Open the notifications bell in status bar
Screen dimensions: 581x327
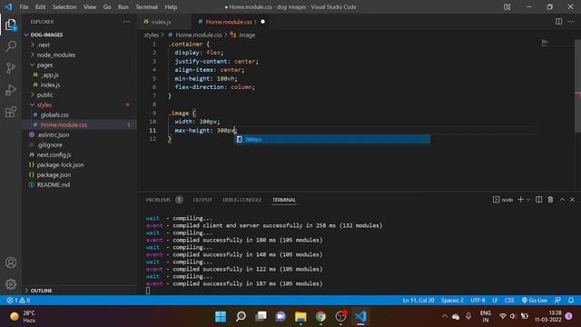(x=571, y=300)
